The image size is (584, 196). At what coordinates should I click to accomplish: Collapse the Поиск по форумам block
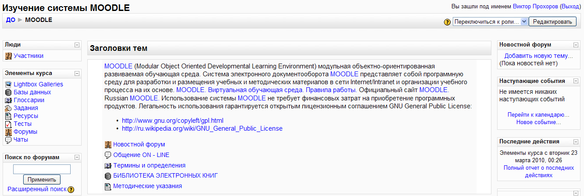77,157
